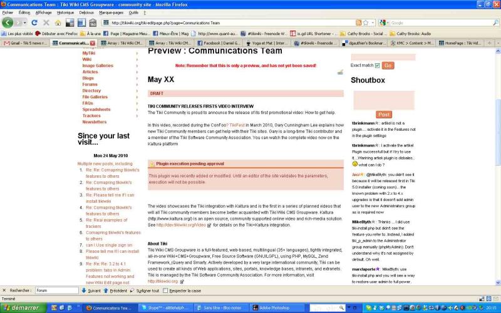Screen dimensions: 501x313
Task: Open the Spreadsheets sidebar link
Action: [x=96, y=110]
